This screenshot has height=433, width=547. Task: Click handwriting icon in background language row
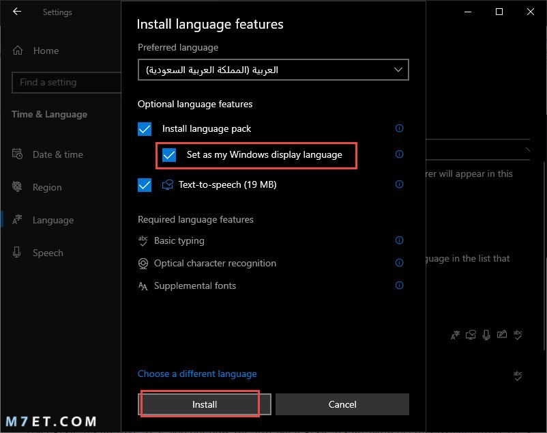click(x=502, y=334)
